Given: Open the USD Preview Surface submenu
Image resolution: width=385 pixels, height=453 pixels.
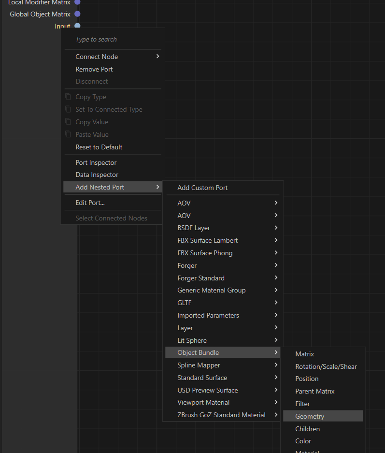Looking at the screenshot, I should click(x=223, y=390).
